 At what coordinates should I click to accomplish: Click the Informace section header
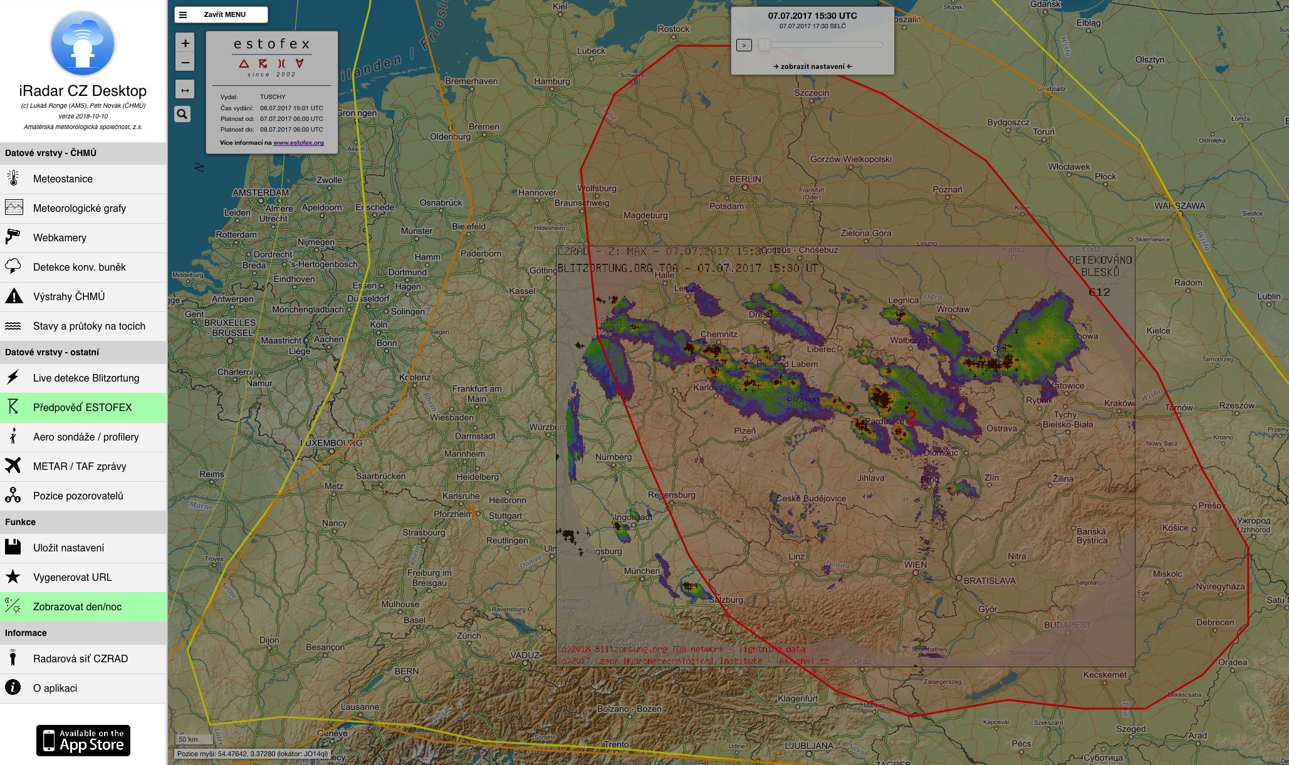point(83,633)
